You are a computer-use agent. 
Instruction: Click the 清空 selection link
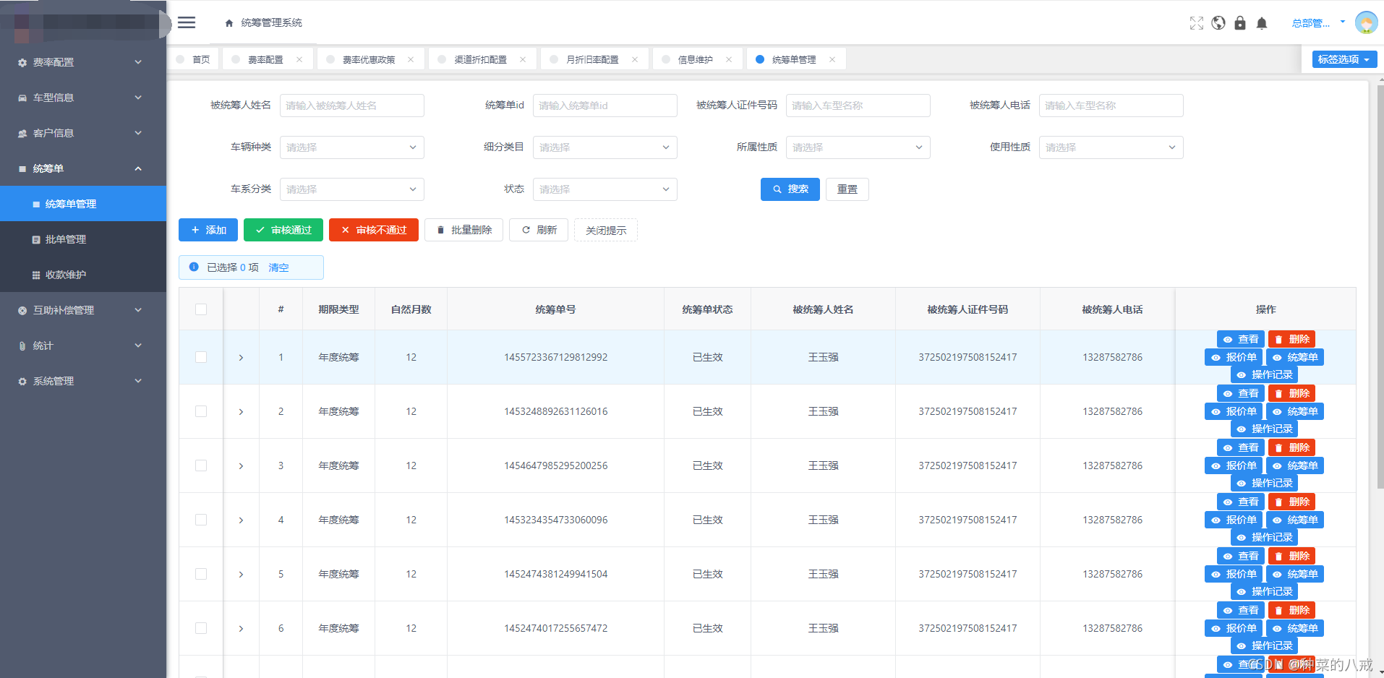coord(278,267)
